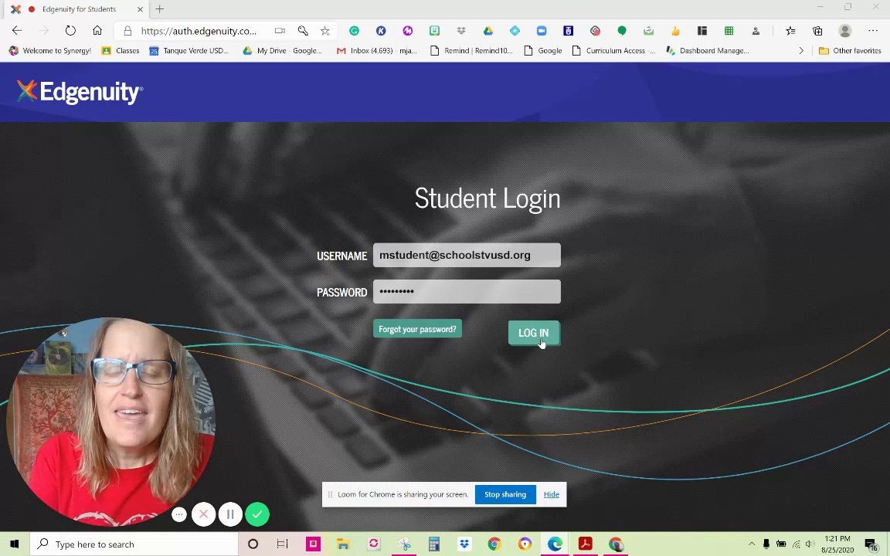The width and height of the screenshot is (890, 556).
Task: Refresh the current page
Action: (70, 31)
